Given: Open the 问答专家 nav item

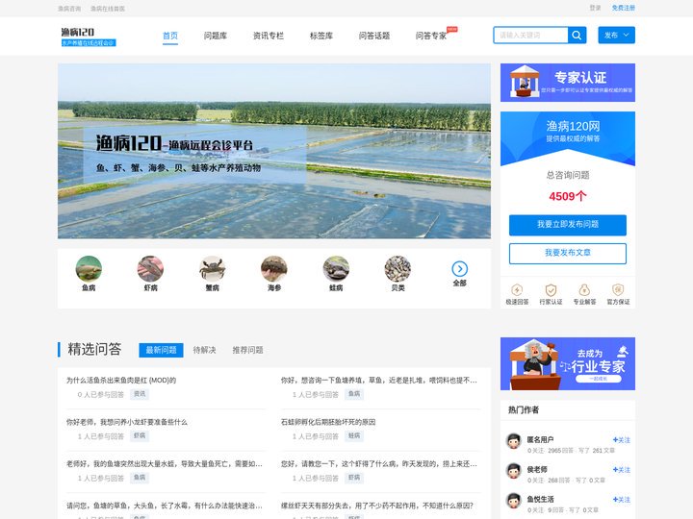Looking at the screenshot, I should [431, 36].
